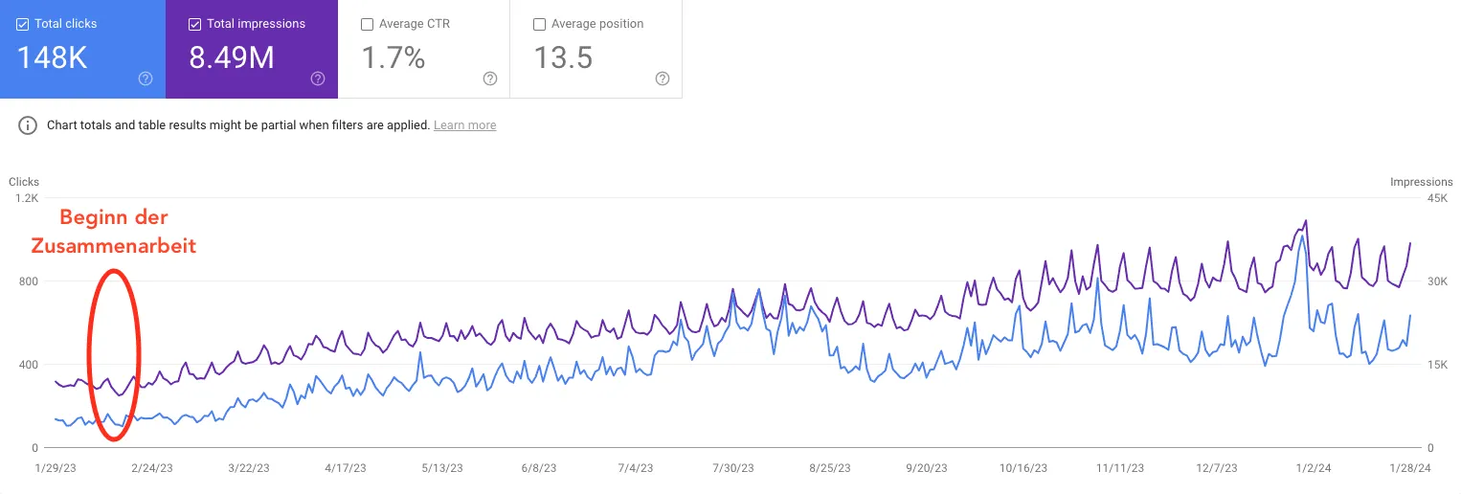Viewport: 1461px width, 494px height.
Task: Click the 3/22/23 date label
Action: [249, 469]
